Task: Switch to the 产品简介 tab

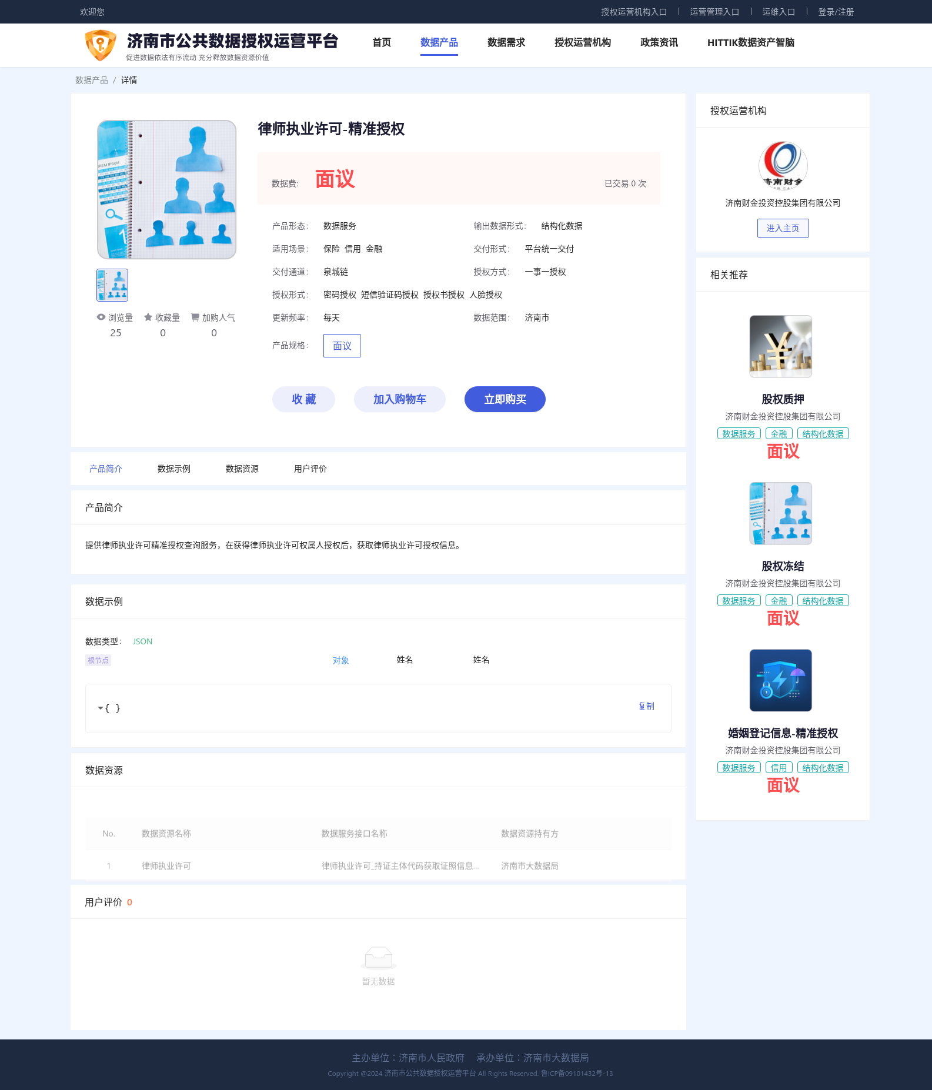Action: [106, 469]
